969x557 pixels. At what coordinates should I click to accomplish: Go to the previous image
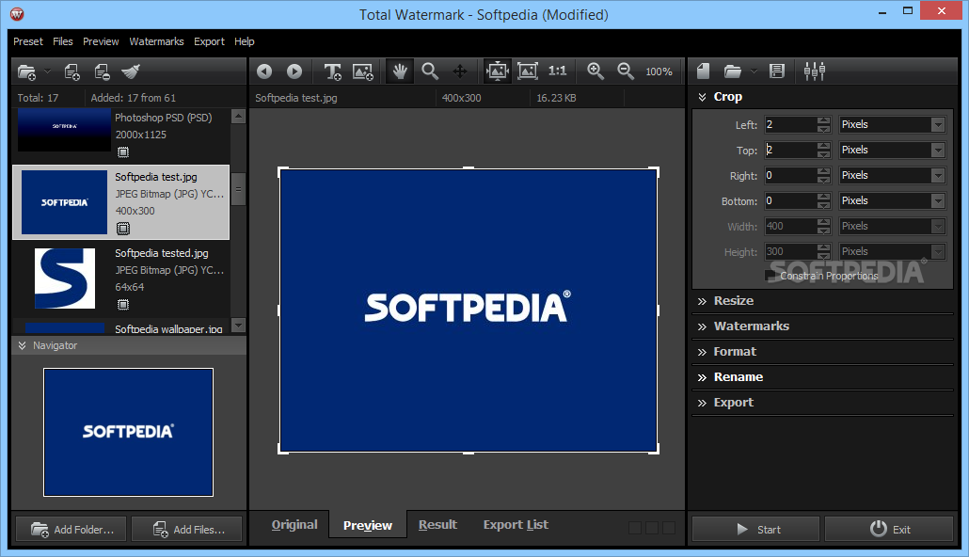264,72
